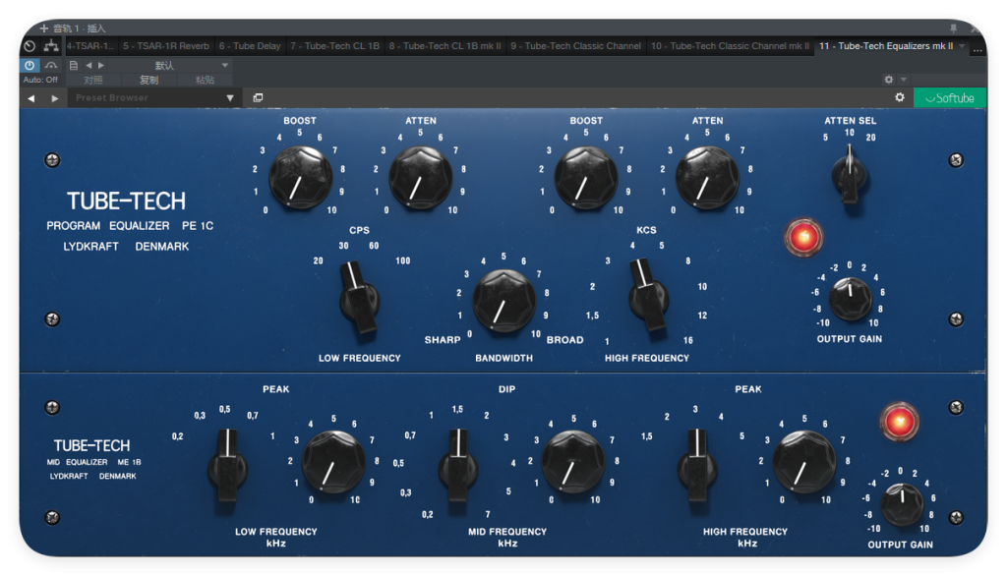Pin the plugin window with pin icon
Image resolution: width=1007 pixels, height=576 pixels.
[954, 29]
